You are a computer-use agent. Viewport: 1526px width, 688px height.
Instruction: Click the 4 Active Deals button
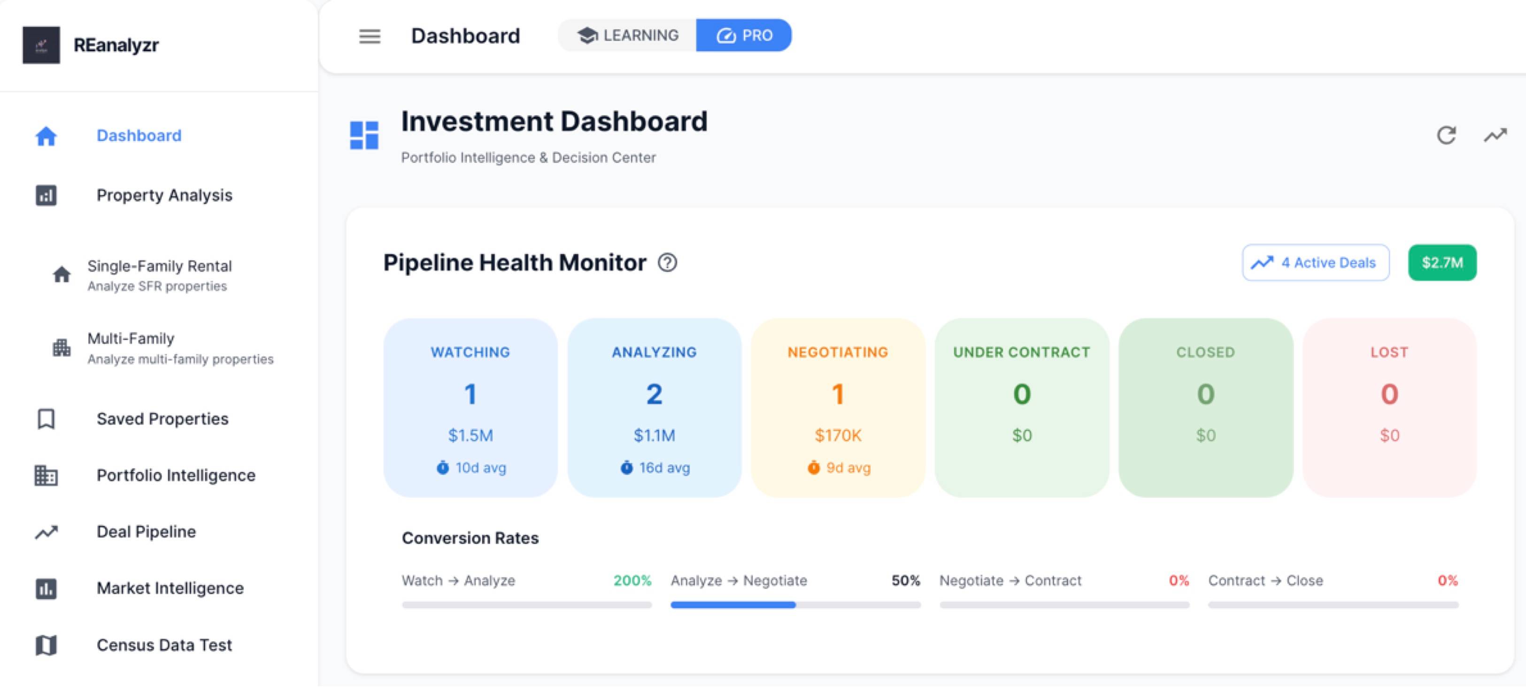click(x=1315, y=263)
